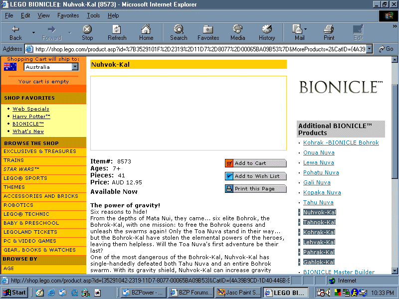Open the Edit menu
Screen dimensions: 399x299
25,15
